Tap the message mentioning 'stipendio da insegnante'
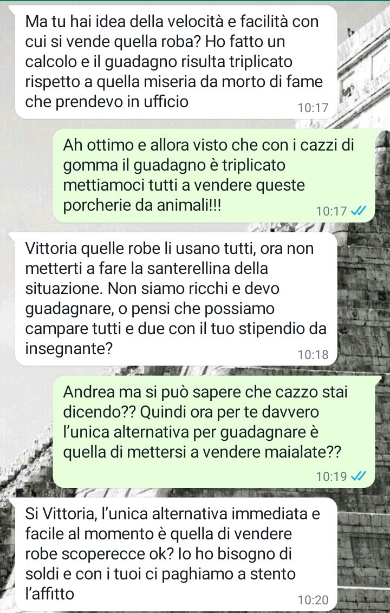Image resolution: width=390 pixels, height=613 pixels. pos(176,299)
